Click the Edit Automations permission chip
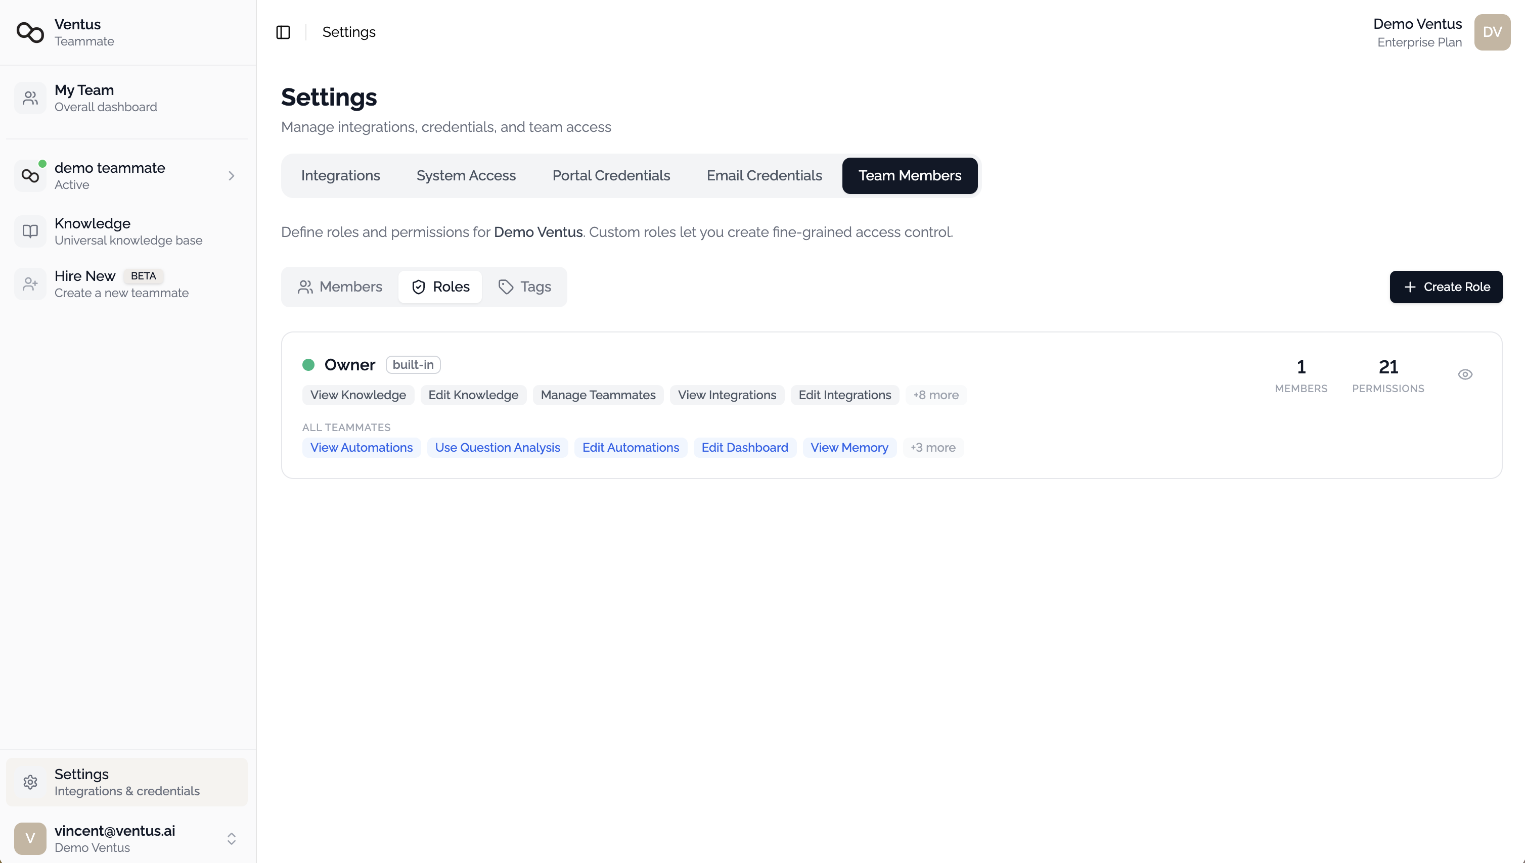The width and height of the screenshot is (1525, 863). pos(630,448)
